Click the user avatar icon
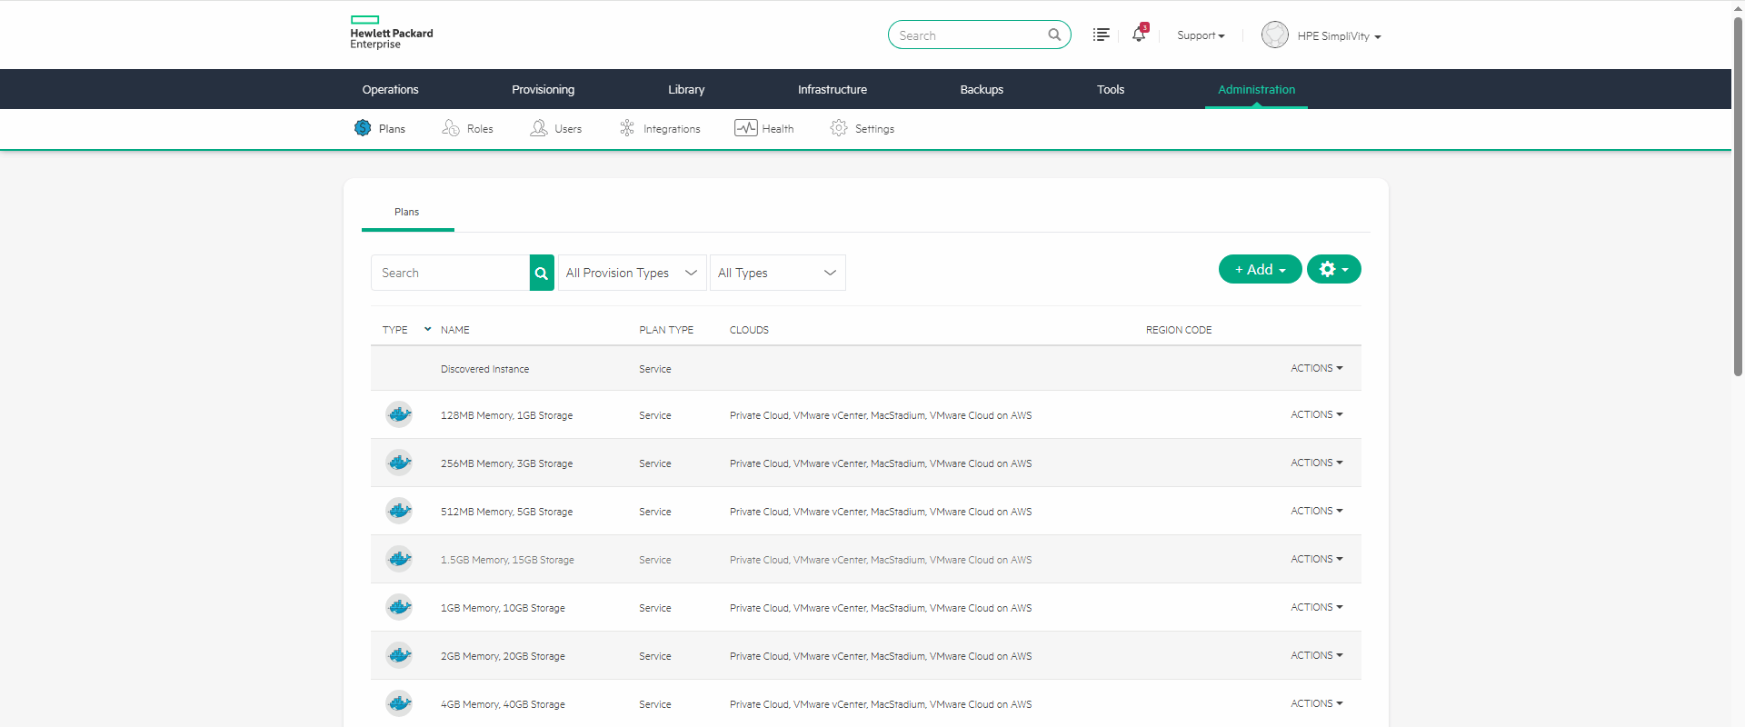 [x=1274, y=35]
